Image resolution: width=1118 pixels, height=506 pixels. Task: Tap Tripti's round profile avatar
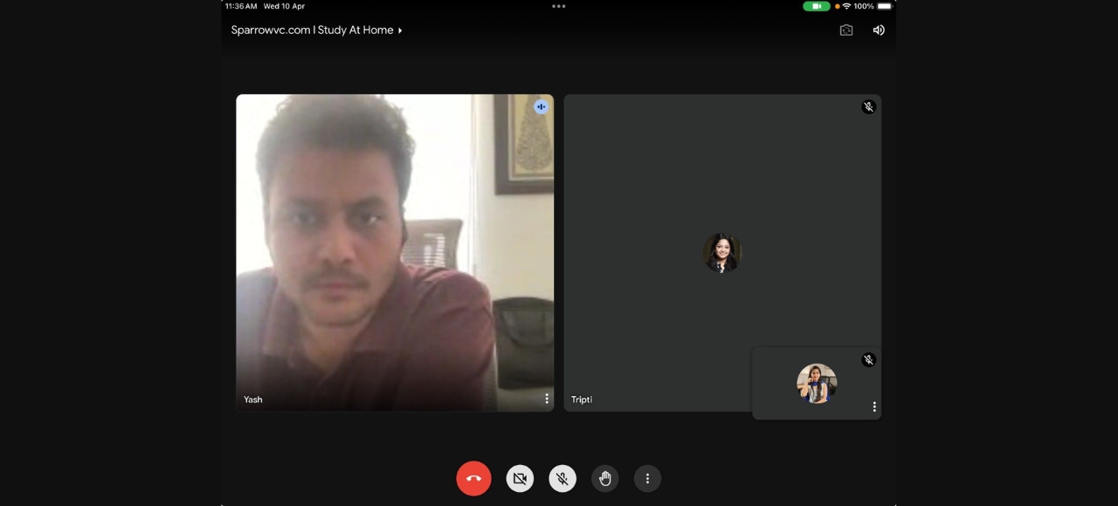721,253
